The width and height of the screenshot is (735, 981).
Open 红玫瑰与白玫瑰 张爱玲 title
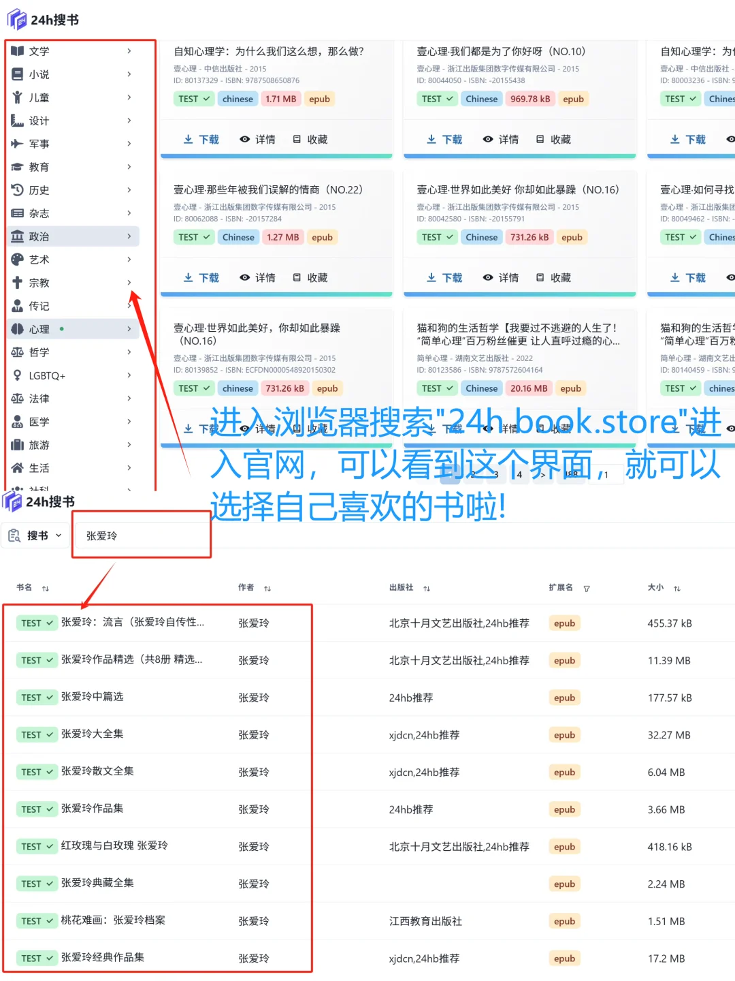coord(114,845)
